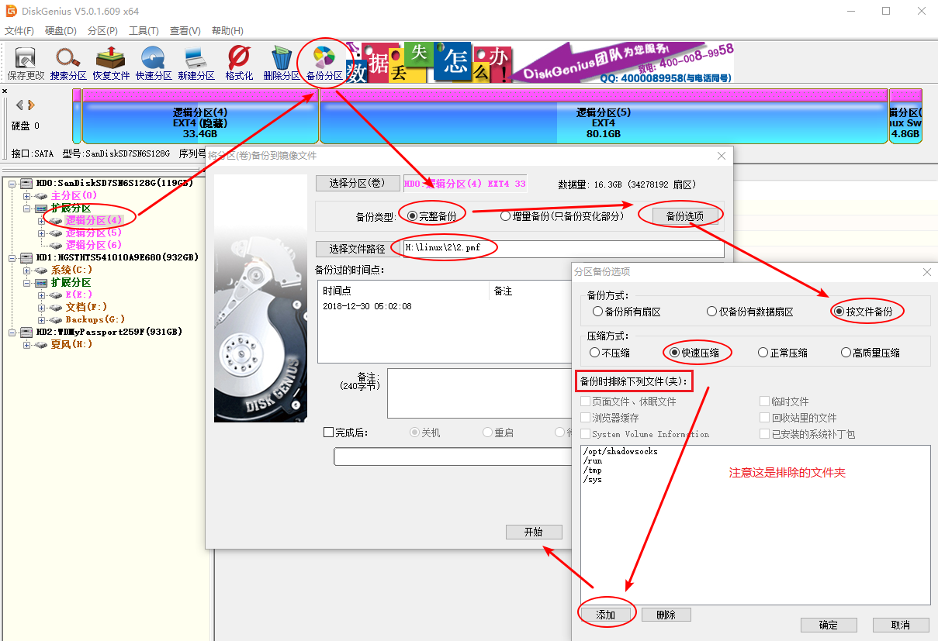
Task: Open the Help (帮助) menu
Action: [x=227, y=31]
